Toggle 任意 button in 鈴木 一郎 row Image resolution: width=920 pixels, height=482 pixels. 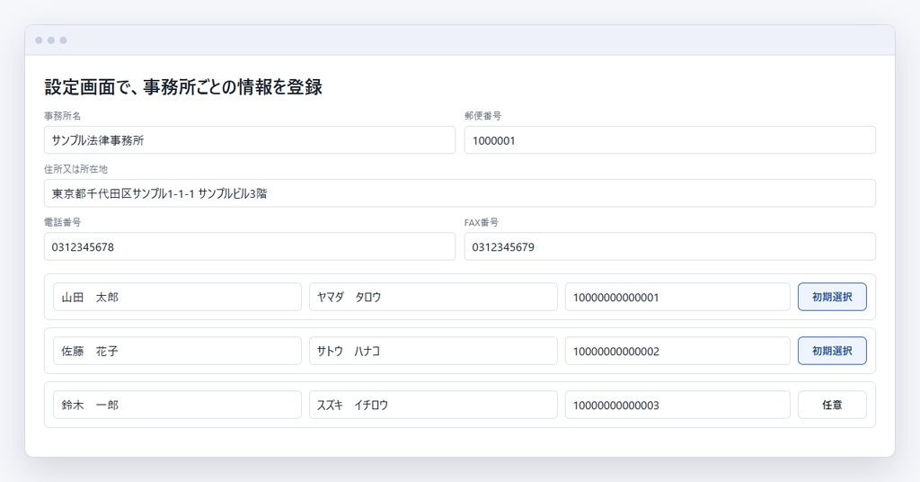pyautogui.click(x=832, y=405)
